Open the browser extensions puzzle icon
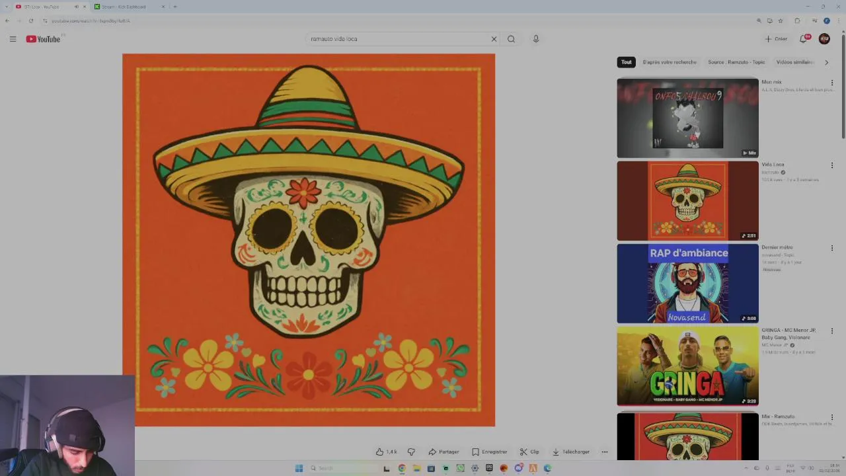This screenshot has height=476, width=846. pyautogui.click(x=797, y=20)
